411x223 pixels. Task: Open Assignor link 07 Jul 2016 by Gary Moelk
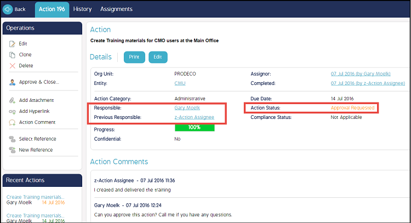(361, 74)
